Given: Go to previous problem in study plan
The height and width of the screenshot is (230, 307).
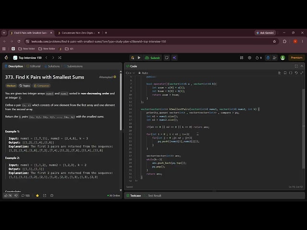Looking at the screenshot, I should (47, 57).
